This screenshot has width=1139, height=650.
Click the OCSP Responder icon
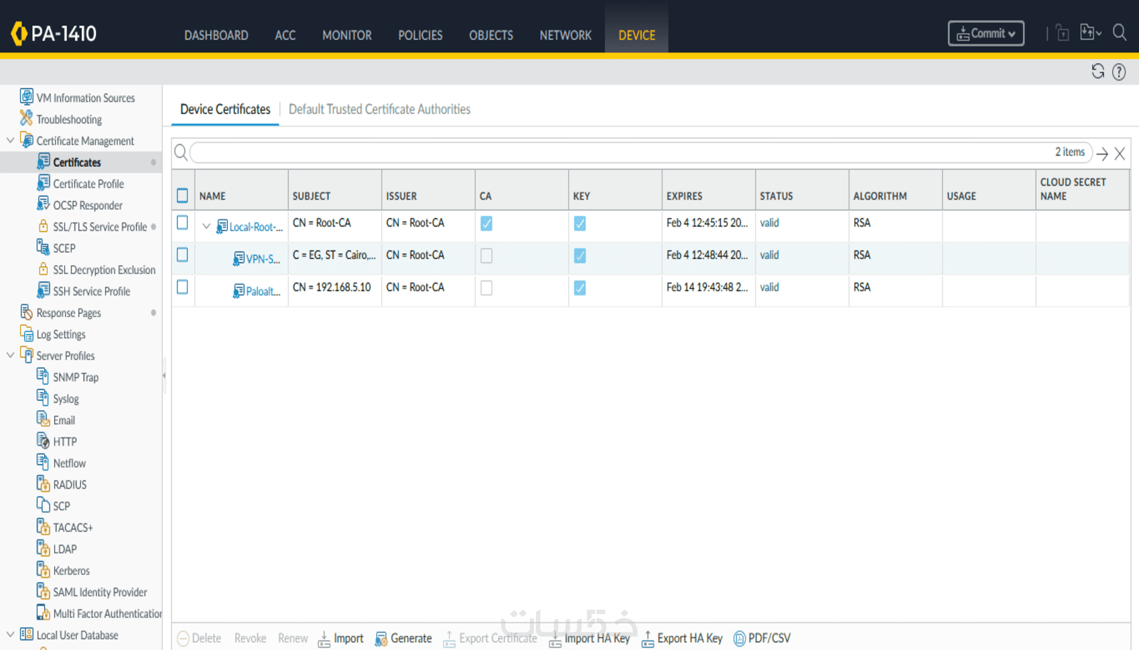[x=44, y=204]
